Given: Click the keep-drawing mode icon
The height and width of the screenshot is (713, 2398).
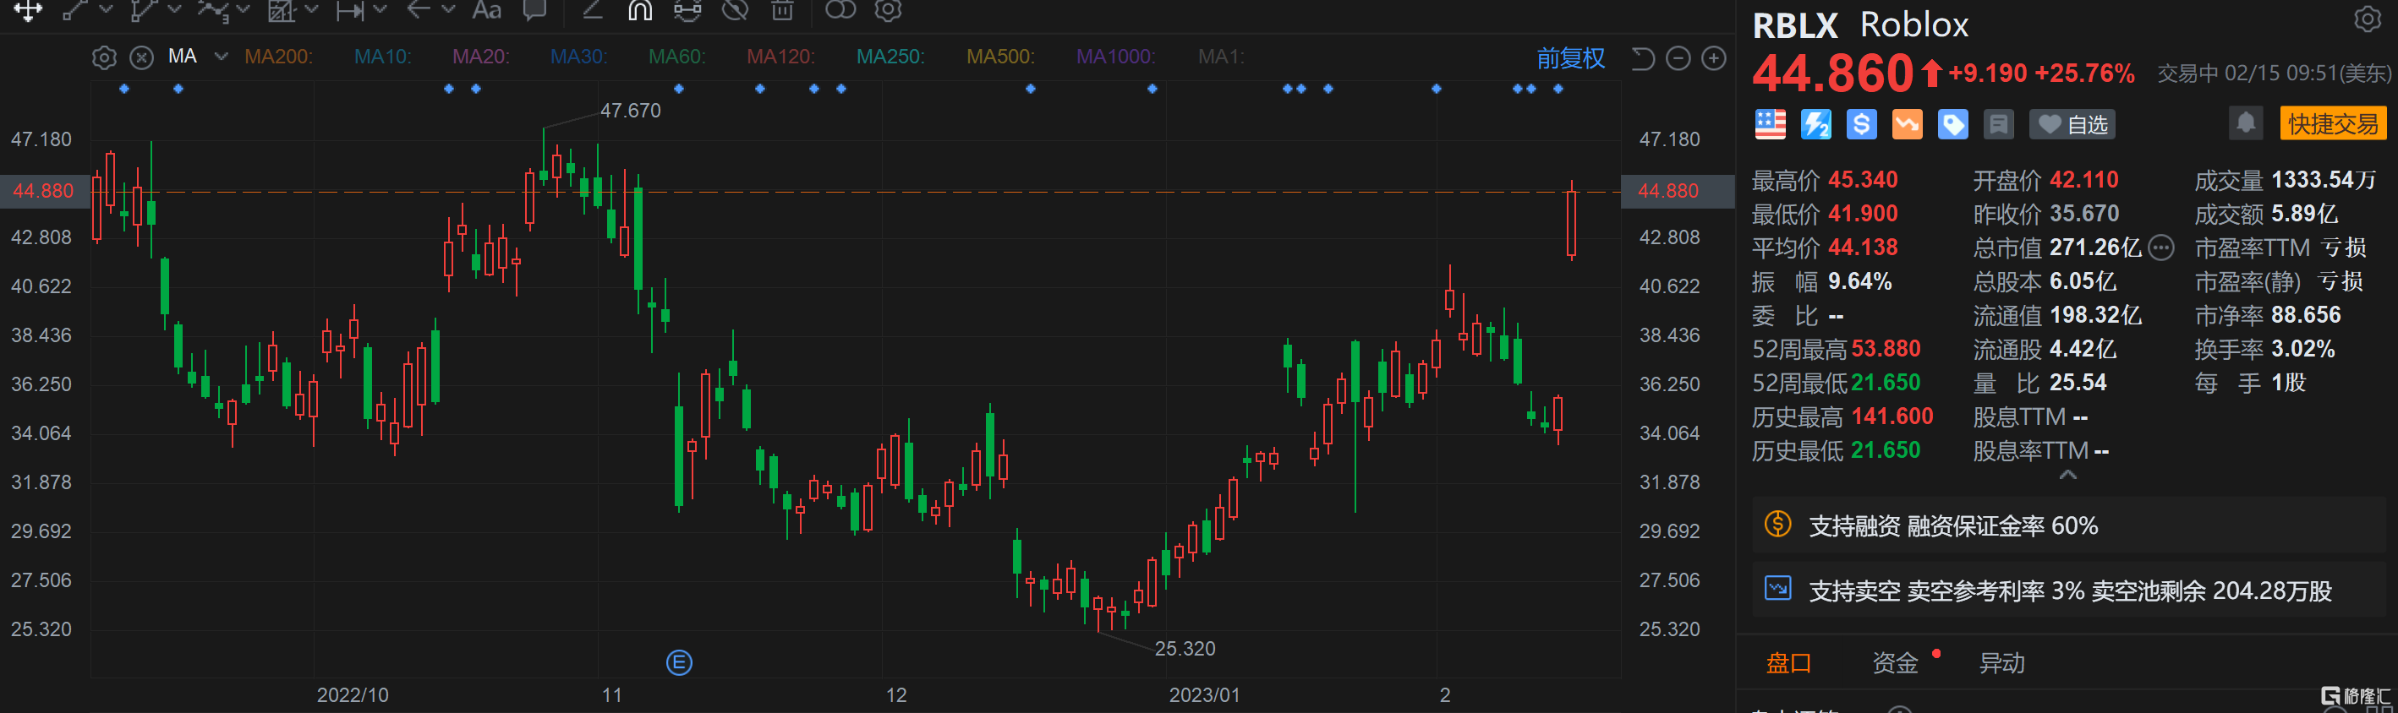Looking at the screenshot, I should click(687, 10).
